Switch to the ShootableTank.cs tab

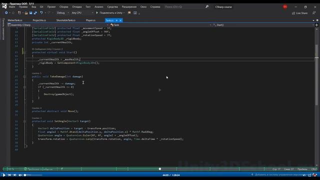(x=66, y=20)
